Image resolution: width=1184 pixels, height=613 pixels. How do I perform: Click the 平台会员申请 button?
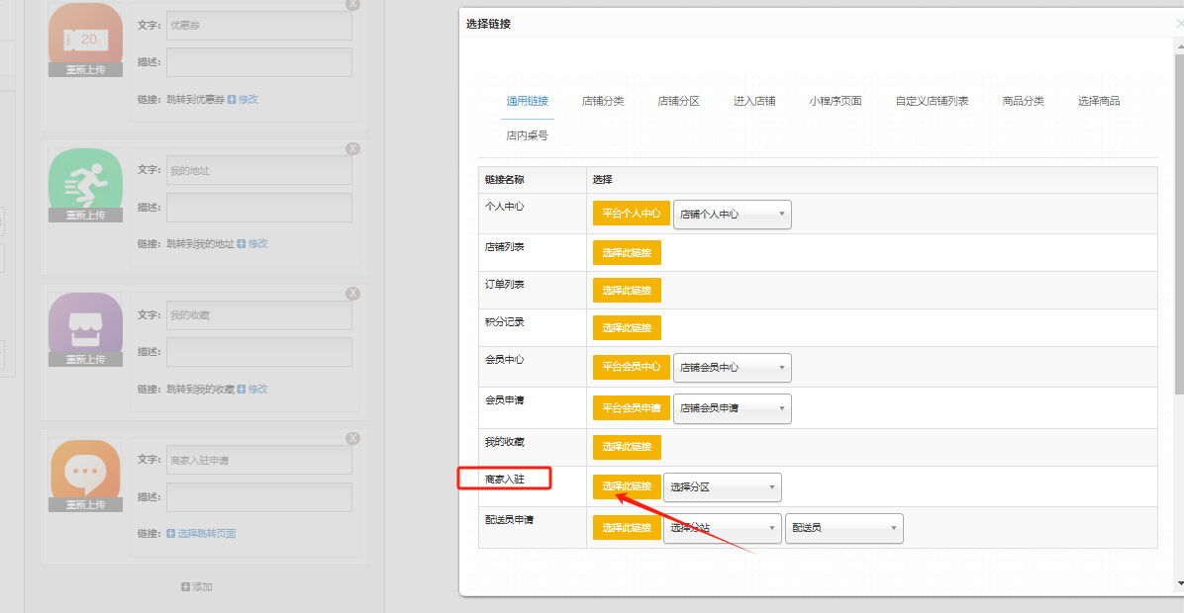point(632,408)
